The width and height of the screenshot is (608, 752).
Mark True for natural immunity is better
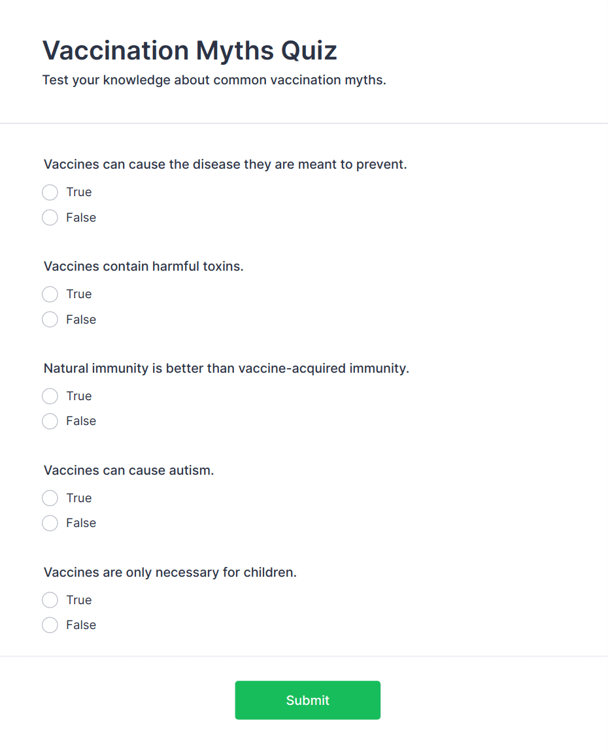point(50,396)
